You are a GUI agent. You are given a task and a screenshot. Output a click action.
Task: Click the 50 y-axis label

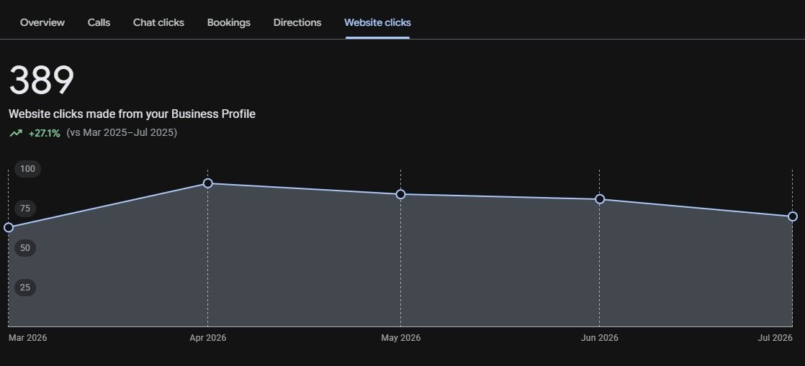click(x=25, y=247)
